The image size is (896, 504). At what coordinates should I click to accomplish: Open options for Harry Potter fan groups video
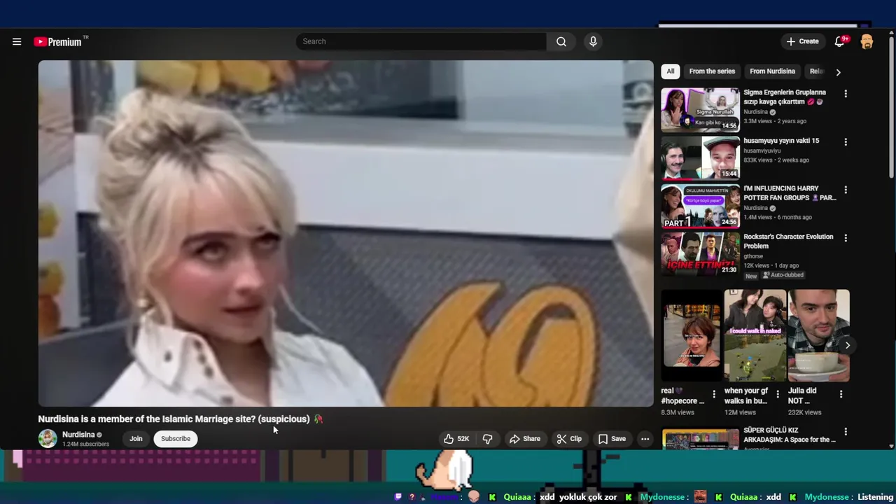click(x=846, y=190)
